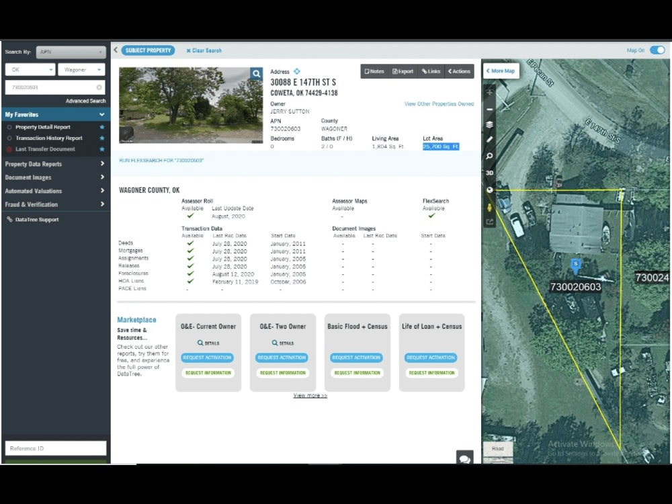Screen dimensions: 672x504
Task: Open the Actions menu
Action: pos(460,71)
